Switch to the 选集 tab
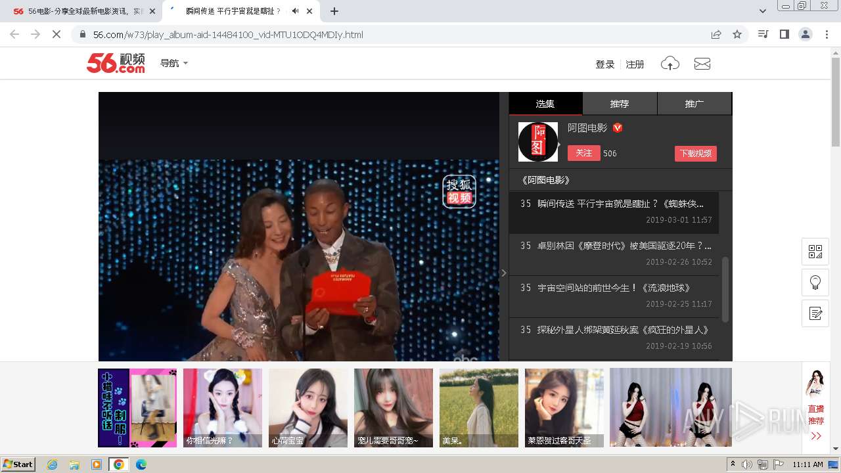This screenshot has width=841, height=473. point(545,104)
